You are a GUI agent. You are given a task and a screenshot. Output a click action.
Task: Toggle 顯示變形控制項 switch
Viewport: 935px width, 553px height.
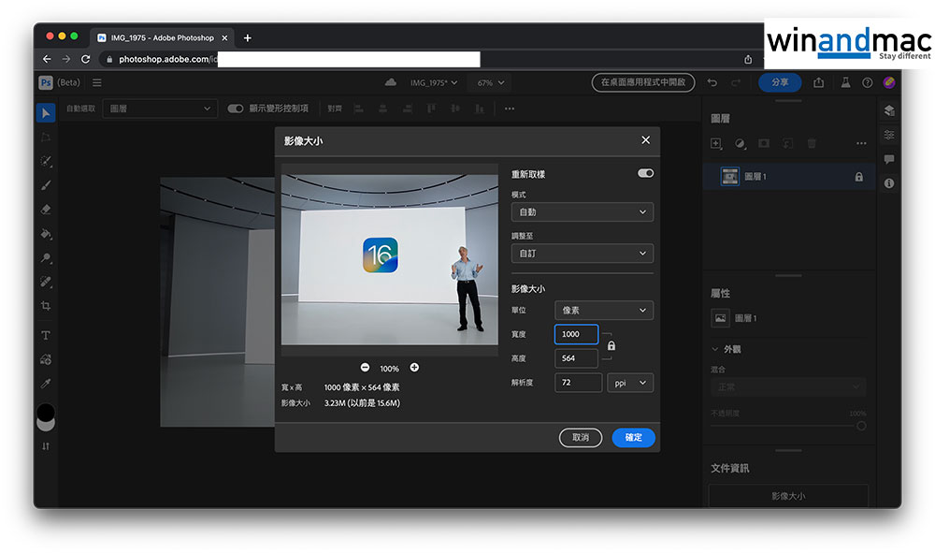[236, 109]
